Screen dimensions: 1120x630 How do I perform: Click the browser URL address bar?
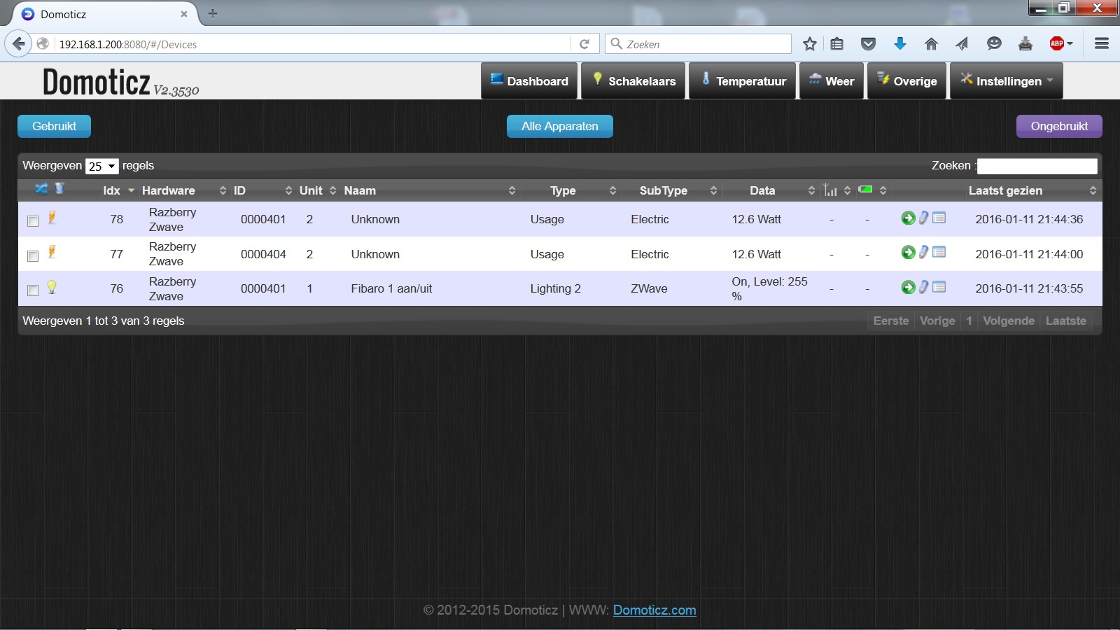coord(311,44)
